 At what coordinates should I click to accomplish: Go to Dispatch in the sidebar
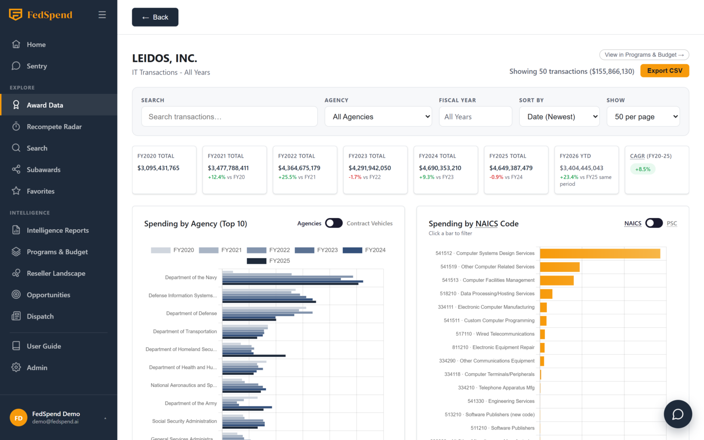tap(59, 316)
